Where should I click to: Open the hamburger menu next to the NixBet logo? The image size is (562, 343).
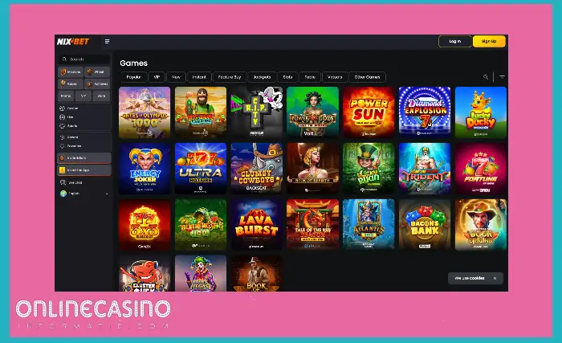[x=107, y=42]
